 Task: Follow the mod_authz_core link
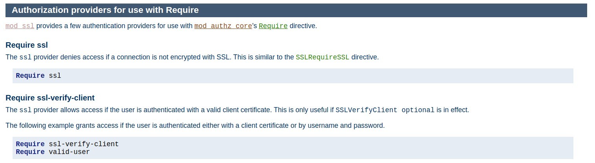[223, 26]
